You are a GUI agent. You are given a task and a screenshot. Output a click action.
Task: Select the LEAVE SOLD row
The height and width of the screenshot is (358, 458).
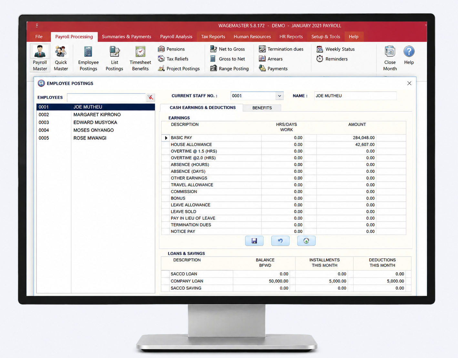tap(283, 212)
